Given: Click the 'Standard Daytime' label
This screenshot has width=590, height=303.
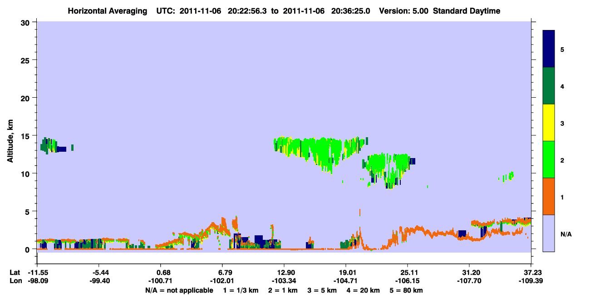Looking at the screenshot, I should pyautogui.click(x=467, y=11).
